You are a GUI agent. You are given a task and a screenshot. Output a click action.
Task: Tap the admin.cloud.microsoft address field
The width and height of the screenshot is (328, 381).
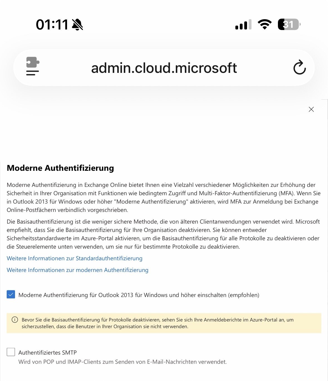click(164, 68)
